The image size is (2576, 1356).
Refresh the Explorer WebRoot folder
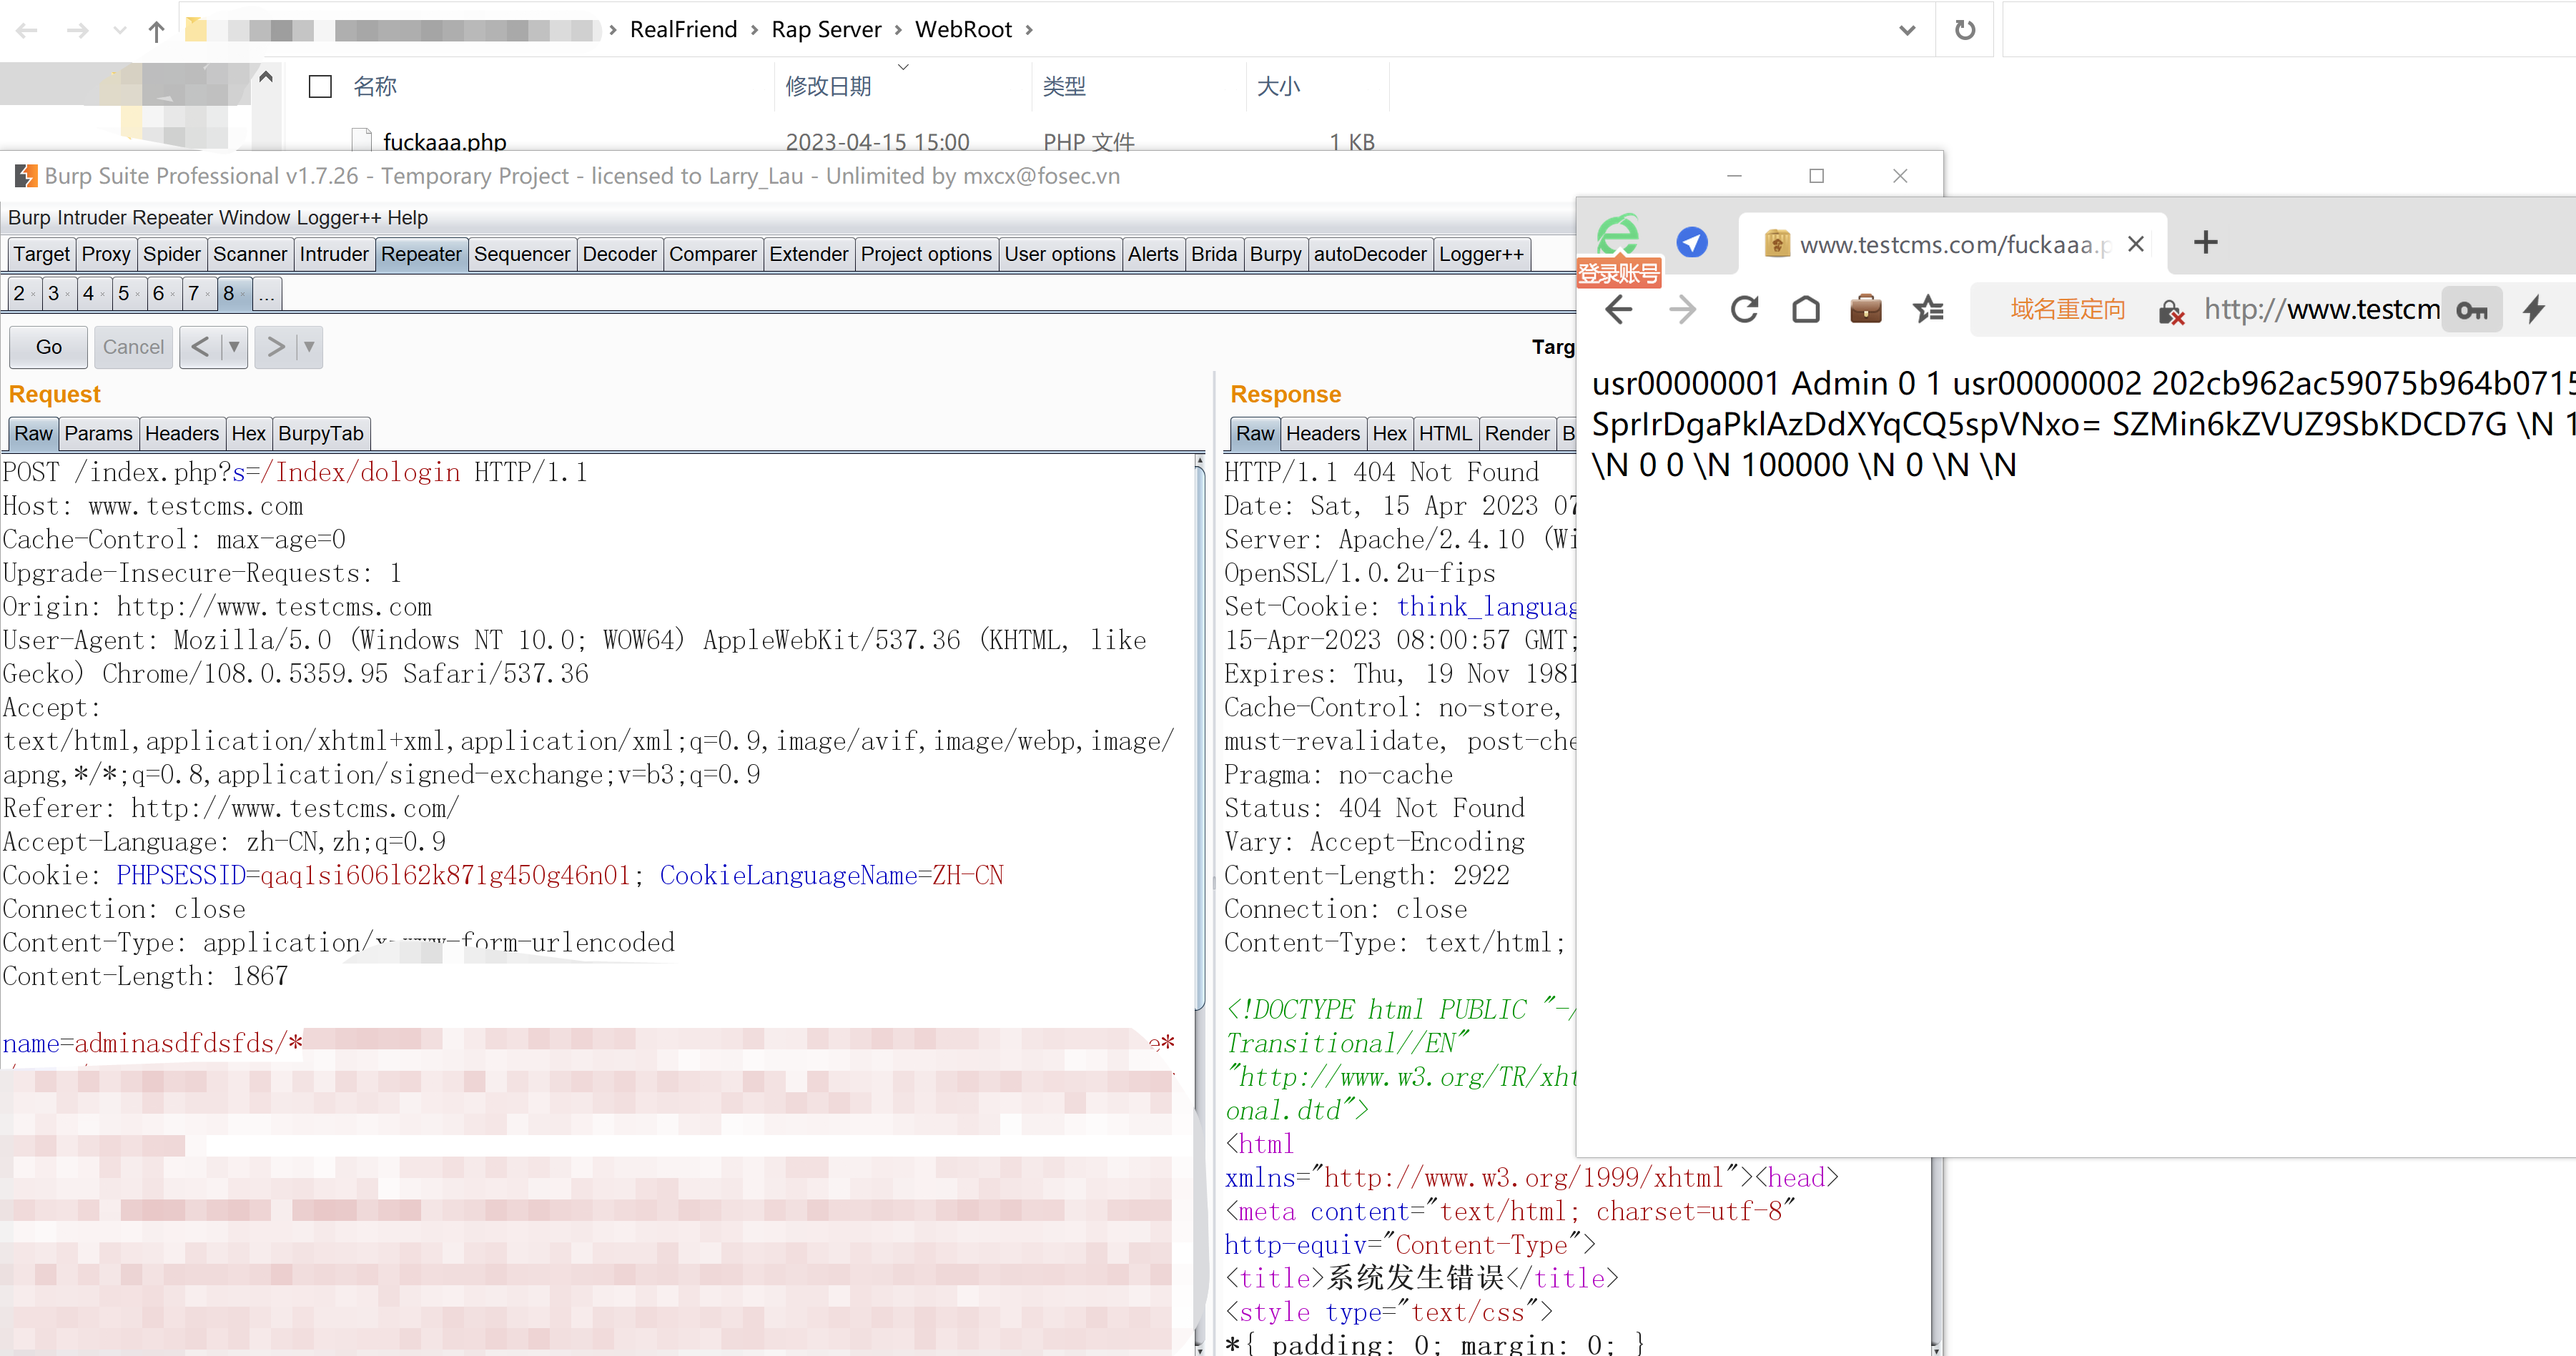[1964, 30]
